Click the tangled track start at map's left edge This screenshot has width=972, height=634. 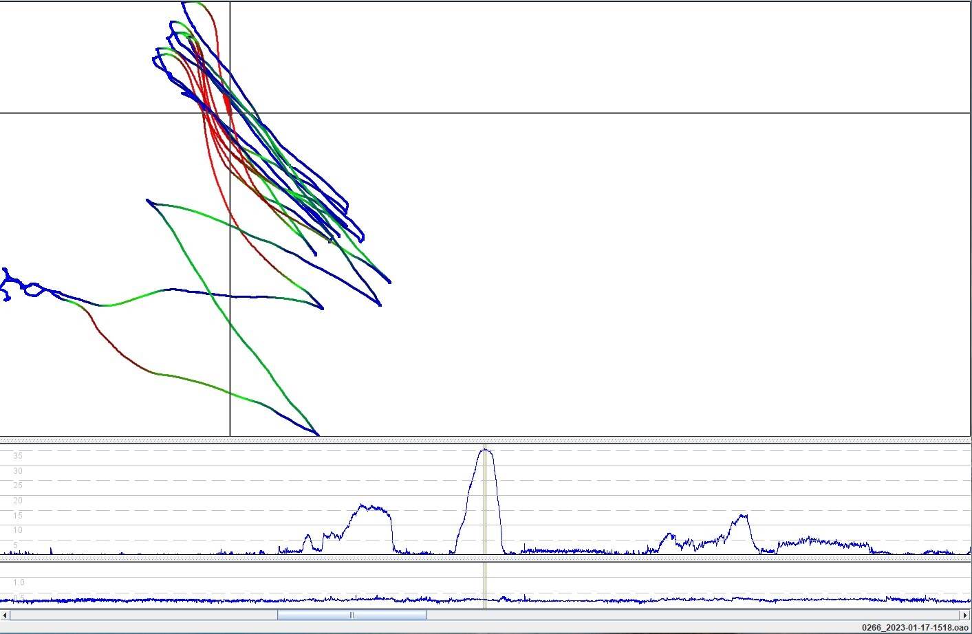8,285
